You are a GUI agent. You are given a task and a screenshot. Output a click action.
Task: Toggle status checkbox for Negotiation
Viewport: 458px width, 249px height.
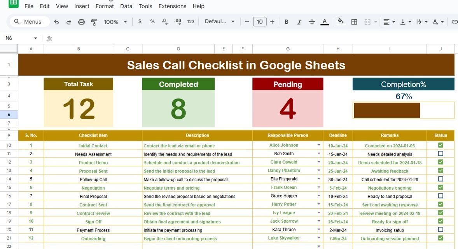point(441,187)
